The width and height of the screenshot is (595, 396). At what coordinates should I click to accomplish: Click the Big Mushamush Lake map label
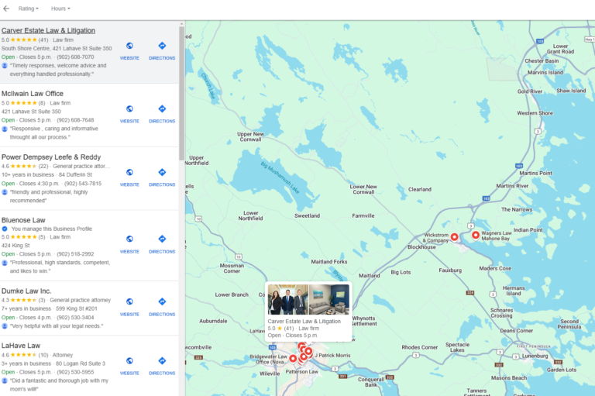click(x=280, y=177)
